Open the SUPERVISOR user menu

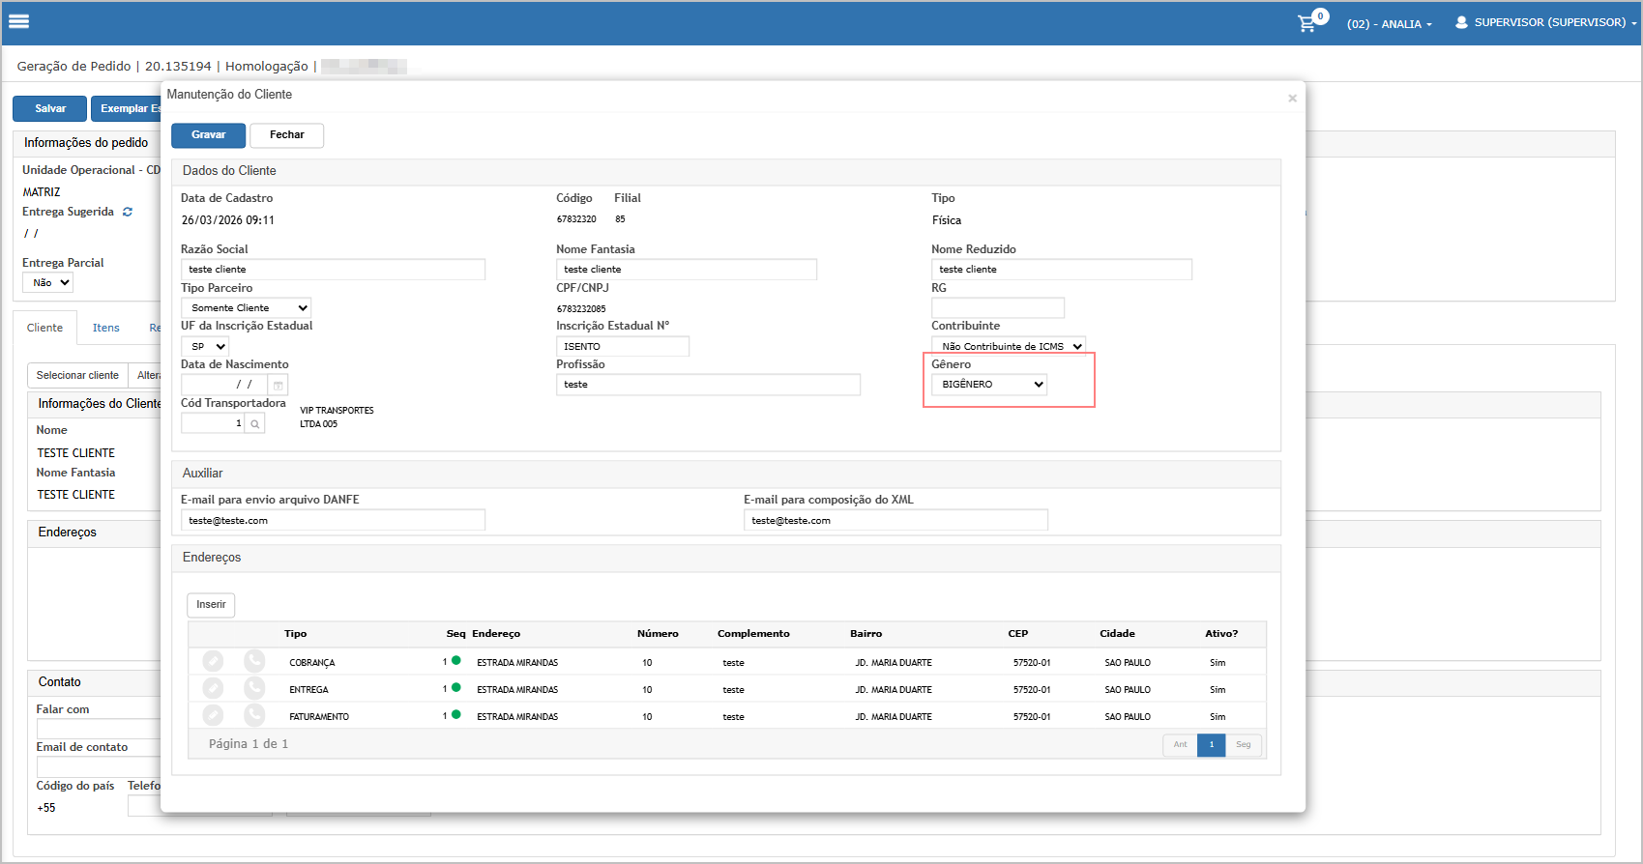click(1545, 22)
